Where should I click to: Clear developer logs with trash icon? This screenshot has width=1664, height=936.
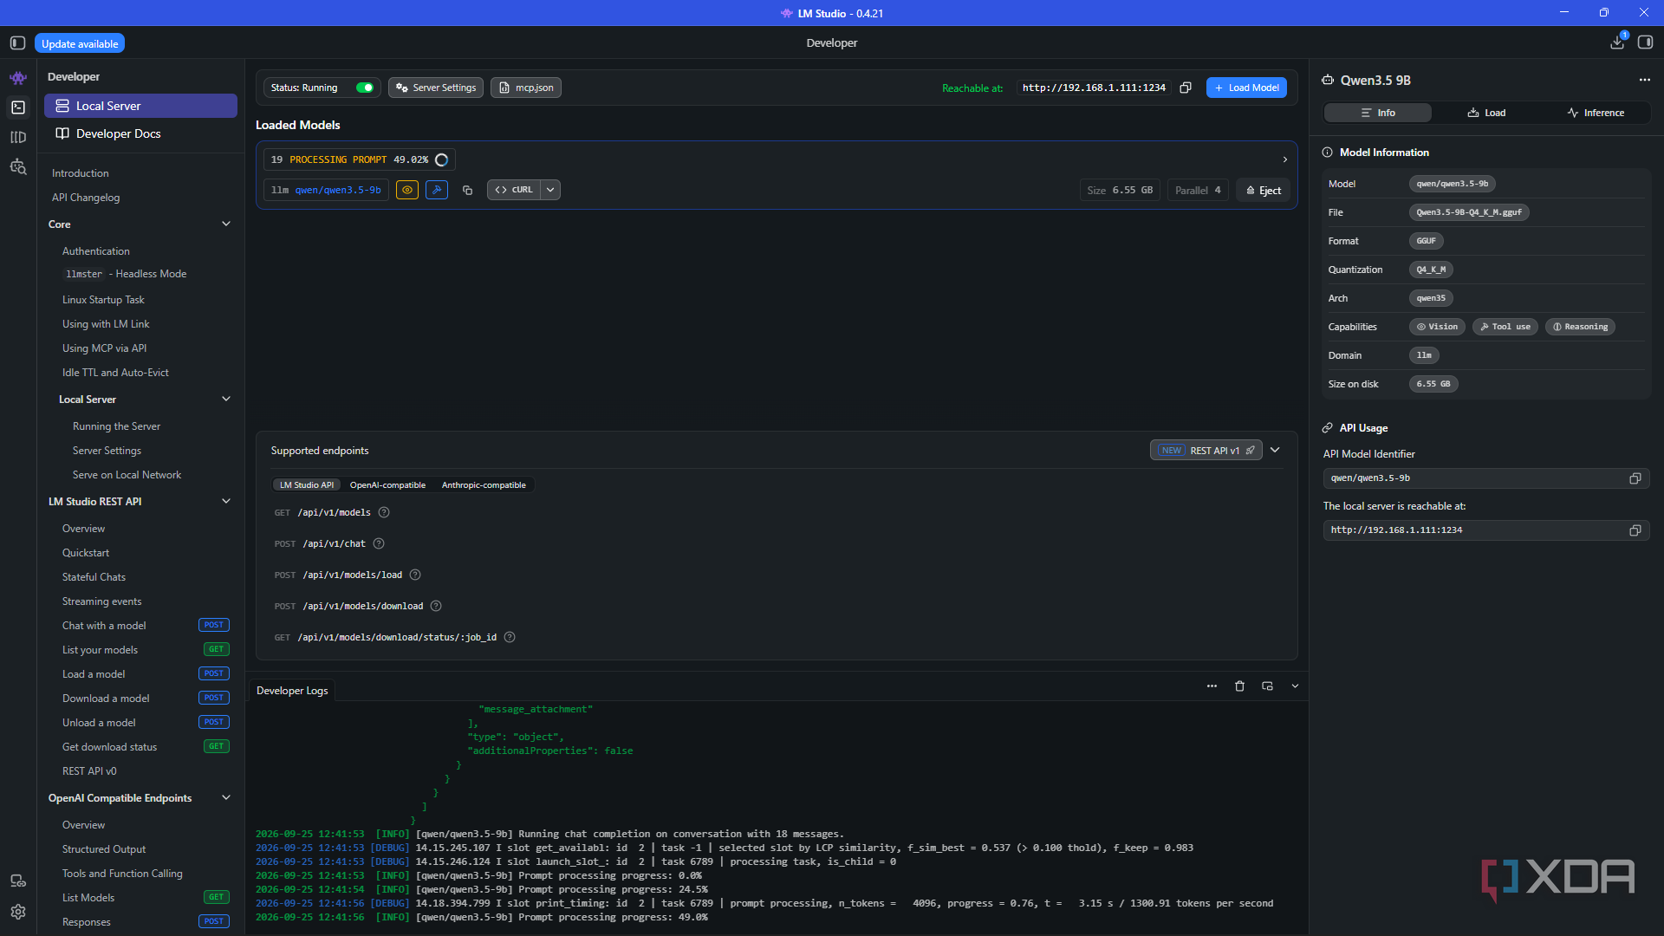pos(1239,686)
